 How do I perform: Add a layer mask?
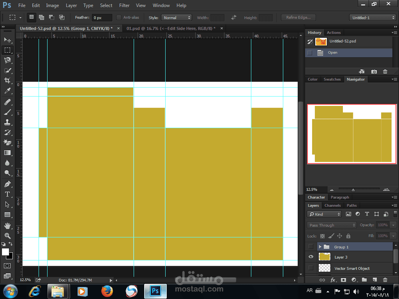(344, 280)
